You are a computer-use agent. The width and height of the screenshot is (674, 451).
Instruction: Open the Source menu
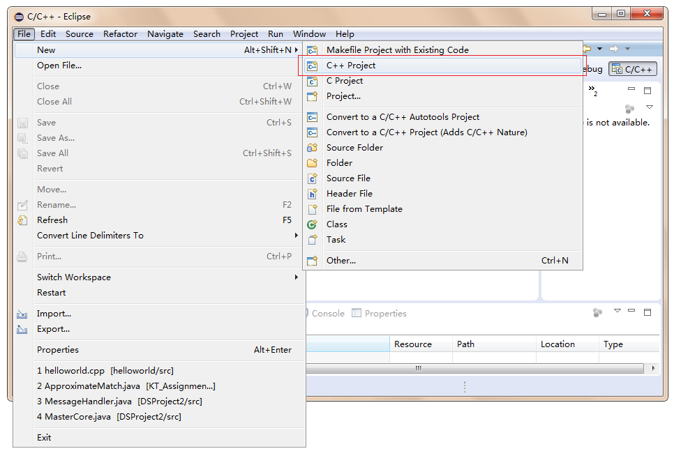coord(80,34)
